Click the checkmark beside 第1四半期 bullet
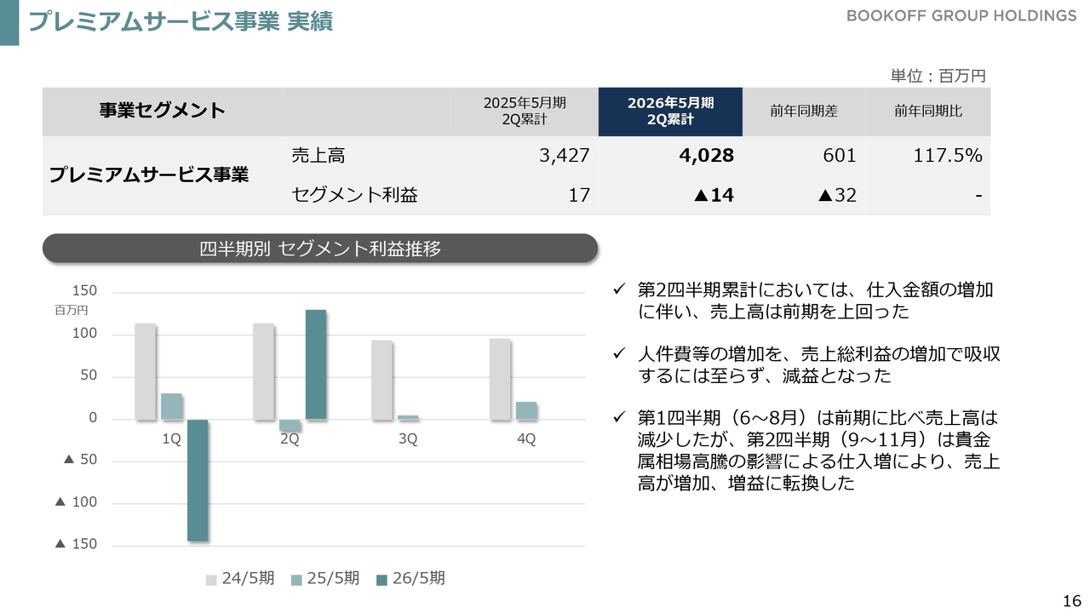The height and width of the screenshot is (613, 1090). pyautogui.click(x=619, y=418)
